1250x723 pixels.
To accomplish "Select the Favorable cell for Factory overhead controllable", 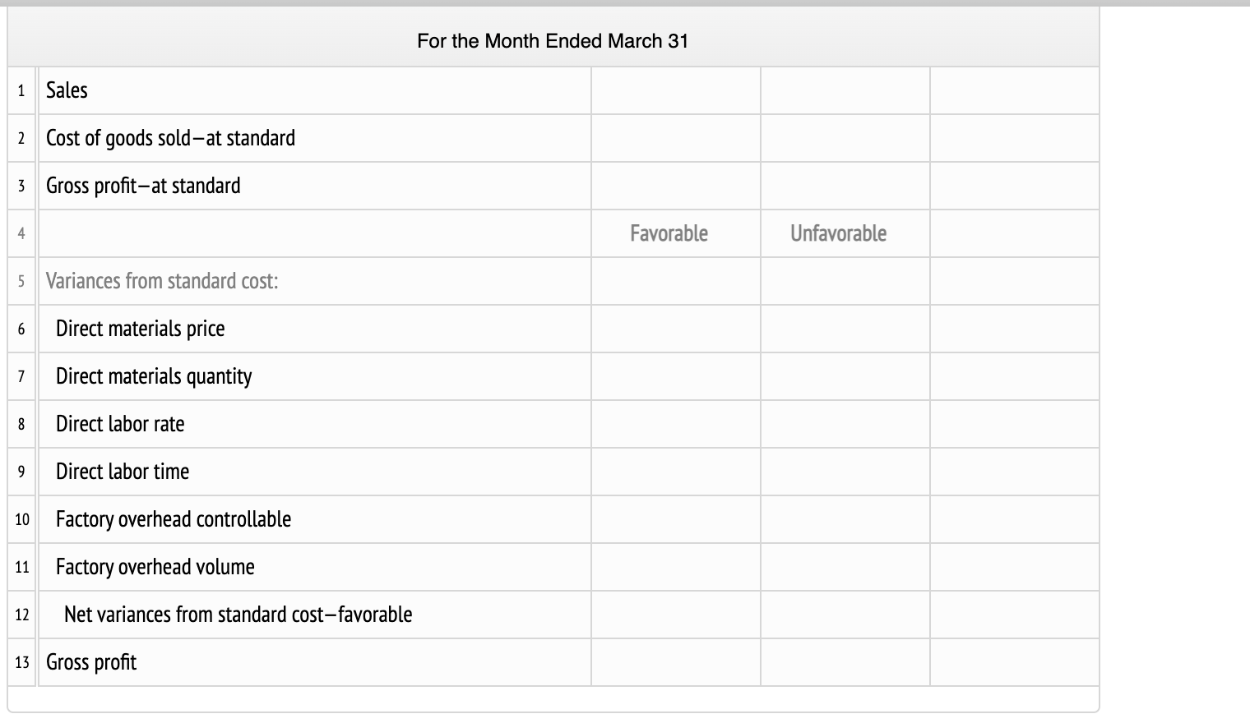I will click(x=674, y=519).
